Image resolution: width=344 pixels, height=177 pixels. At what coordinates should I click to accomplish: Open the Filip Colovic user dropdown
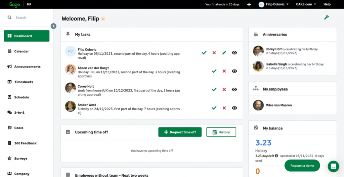click(x=273, y=4)
